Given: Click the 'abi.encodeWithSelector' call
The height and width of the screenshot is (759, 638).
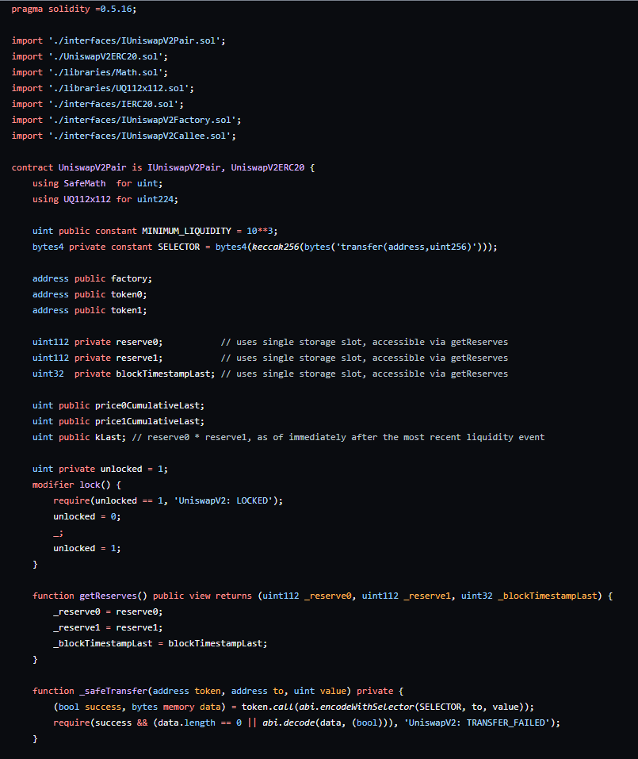Looking at the screenshot, I should (x=357, y=707).
